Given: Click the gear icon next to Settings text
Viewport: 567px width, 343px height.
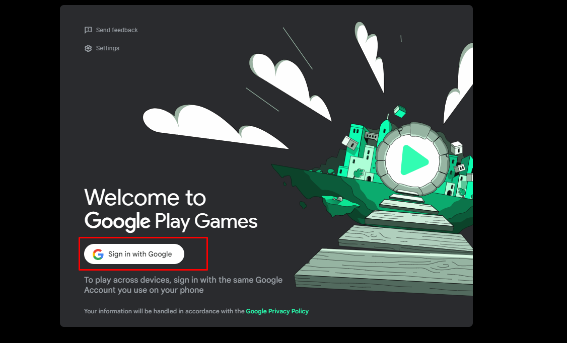Looking at the screenshot, I should (x=88, y=48).
